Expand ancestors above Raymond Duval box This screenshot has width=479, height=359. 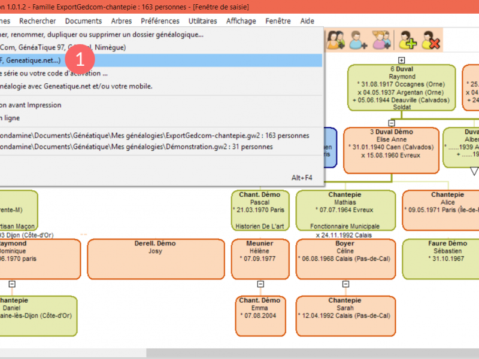pos(402,60)
